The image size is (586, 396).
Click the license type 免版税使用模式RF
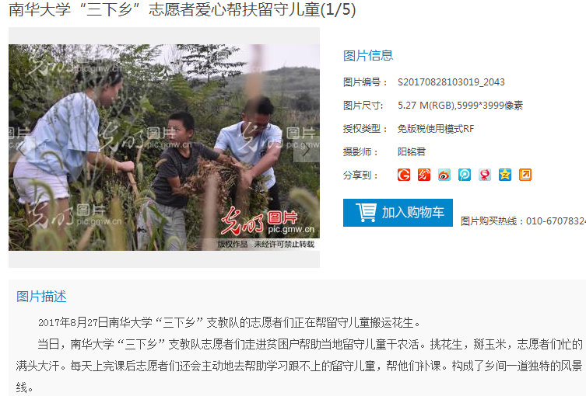click(435, 129)
